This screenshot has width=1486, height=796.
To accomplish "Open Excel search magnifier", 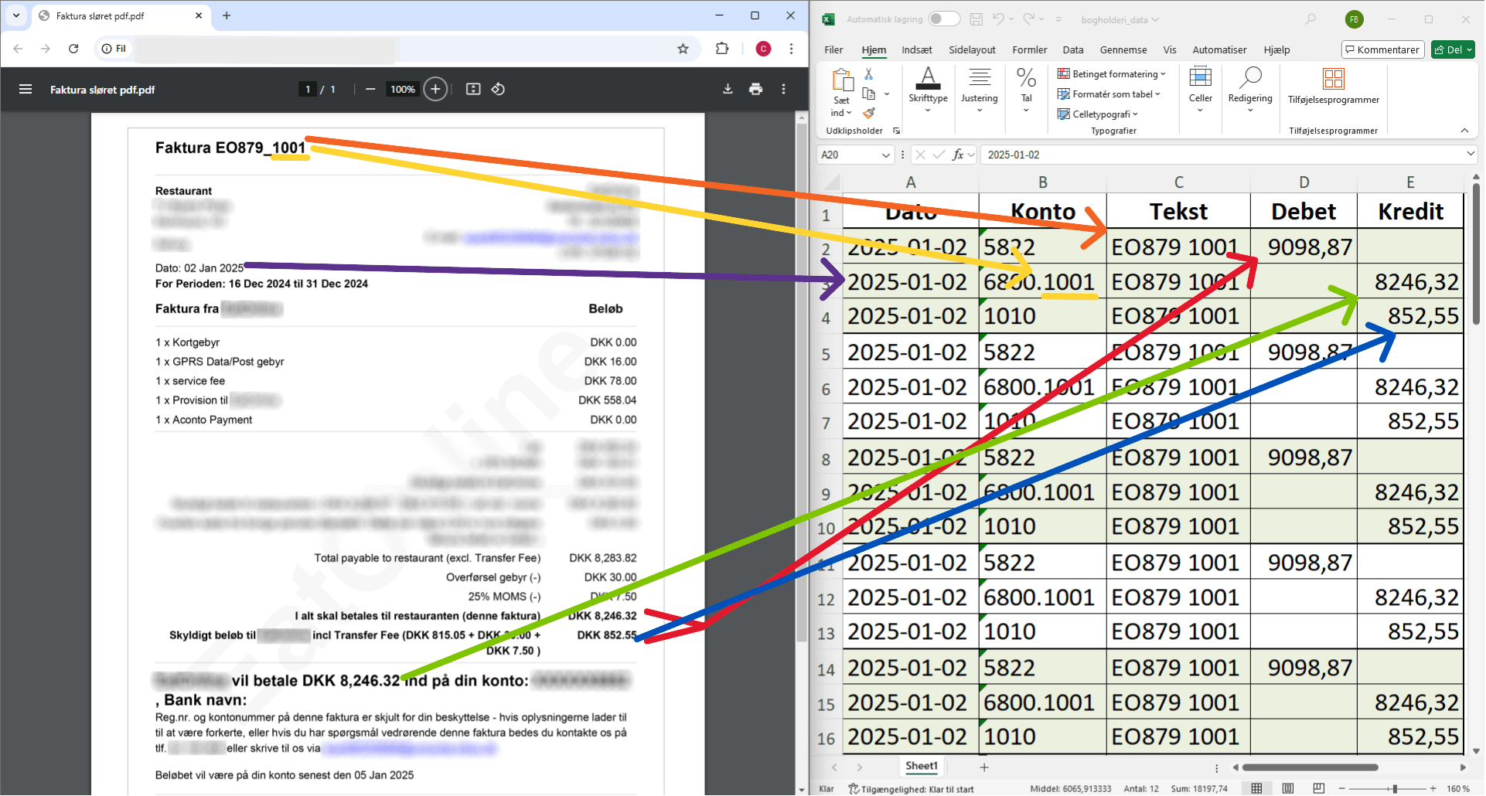I will click(1310, 19).
